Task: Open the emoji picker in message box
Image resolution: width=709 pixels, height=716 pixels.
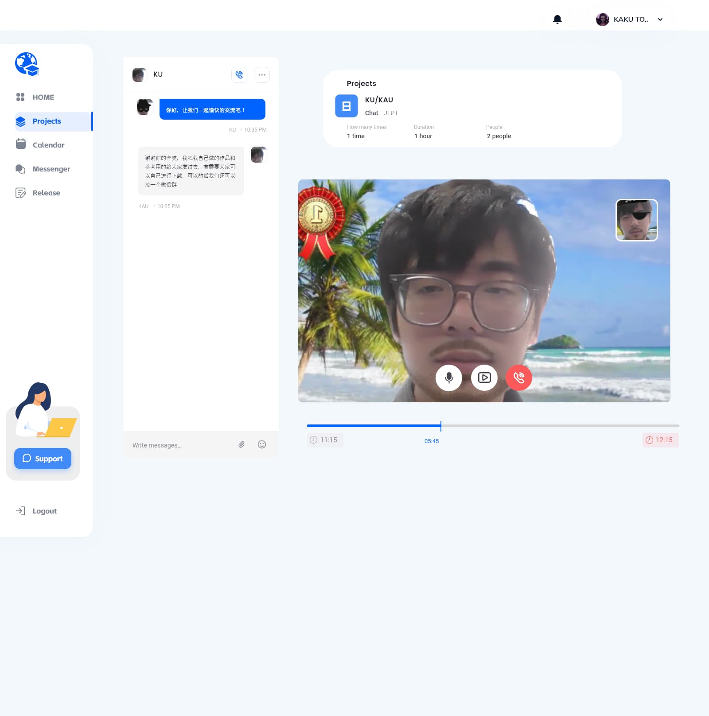Action: click(x=262, y=444)
